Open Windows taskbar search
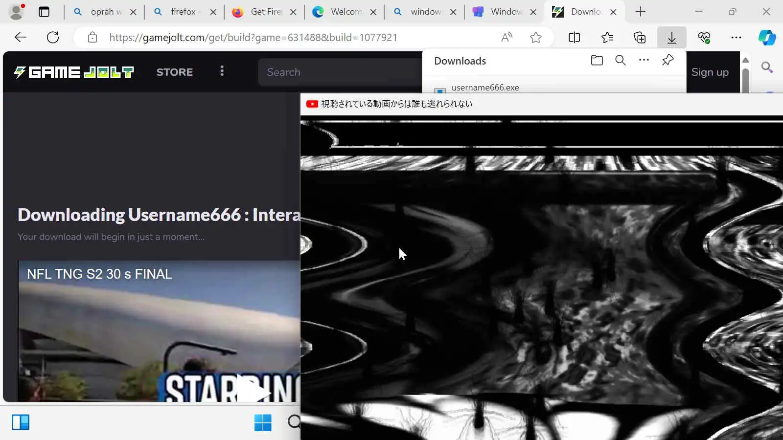783x440 pixels. pos(294,421)
